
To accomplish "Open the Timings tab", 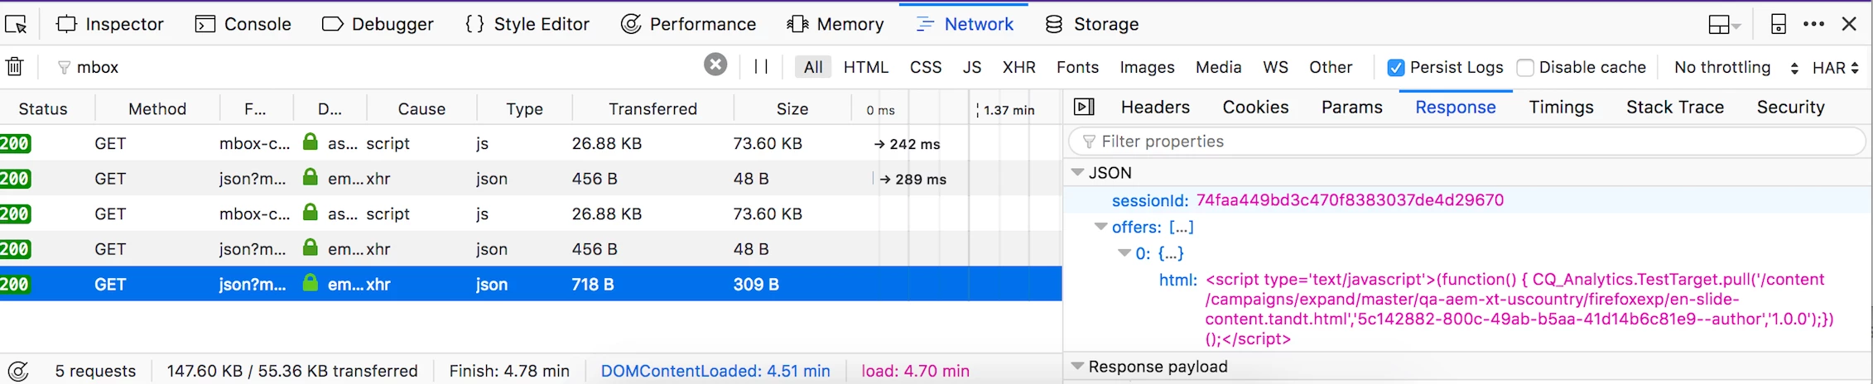I will [1561, 108].
